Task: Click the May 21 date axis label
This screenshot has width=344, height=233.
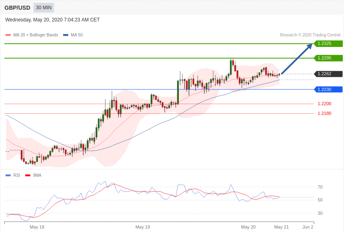Action: tap(281, 227)
